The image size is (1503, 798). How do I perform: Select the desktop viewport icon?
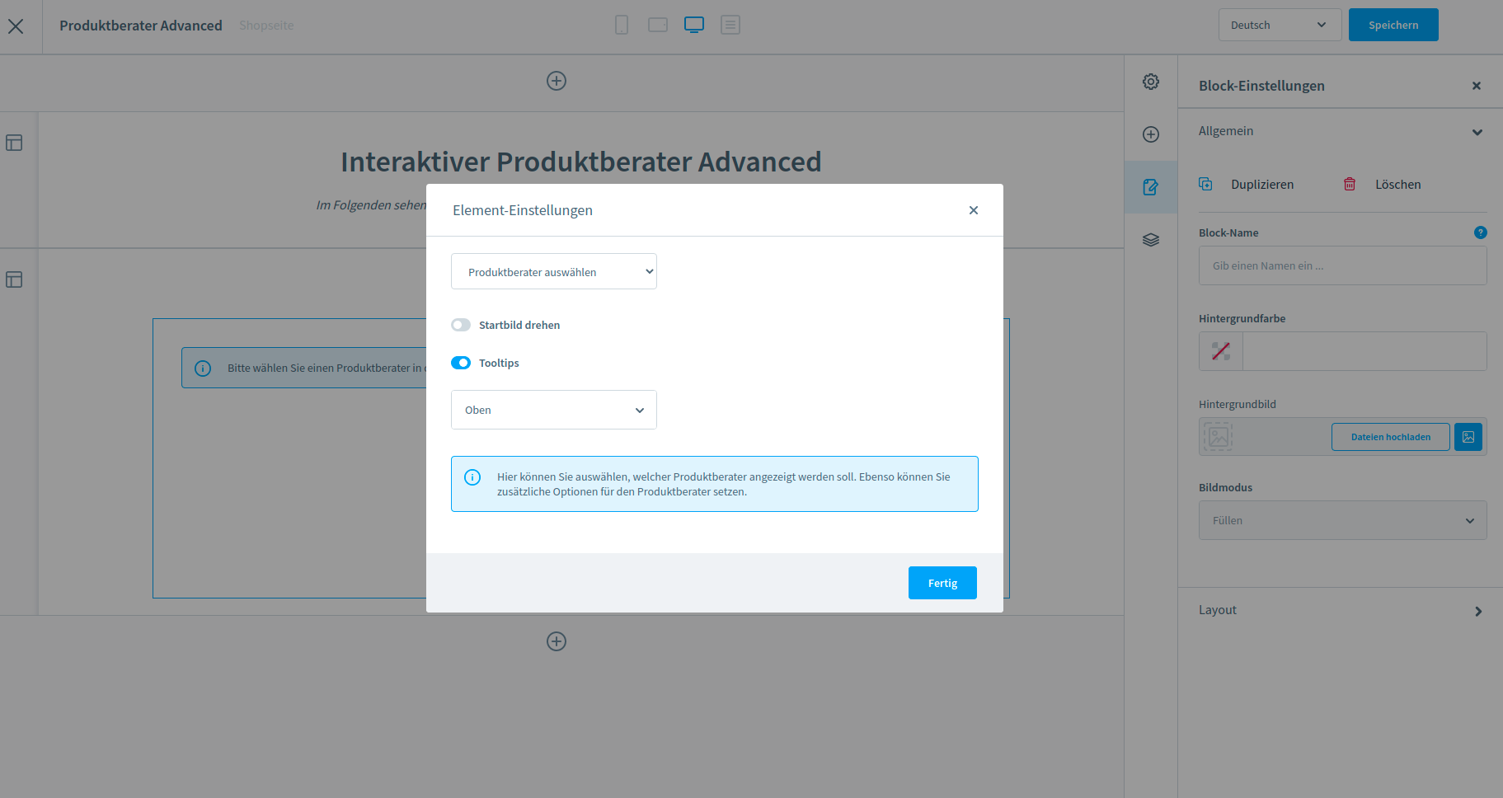pyautogui.click(x=694, y=25)
